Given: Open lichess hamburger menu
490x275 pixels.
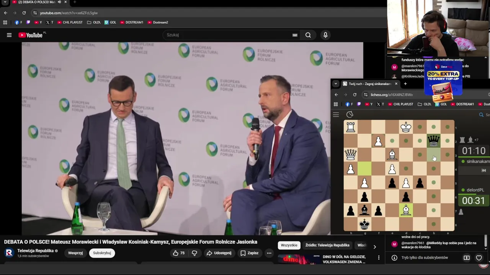Looking at the screenshot, I should click(x=336, y=115).
